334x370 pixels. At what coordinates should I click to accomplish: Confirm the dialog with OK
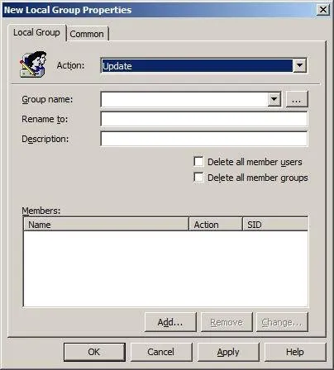click(94, 352)
